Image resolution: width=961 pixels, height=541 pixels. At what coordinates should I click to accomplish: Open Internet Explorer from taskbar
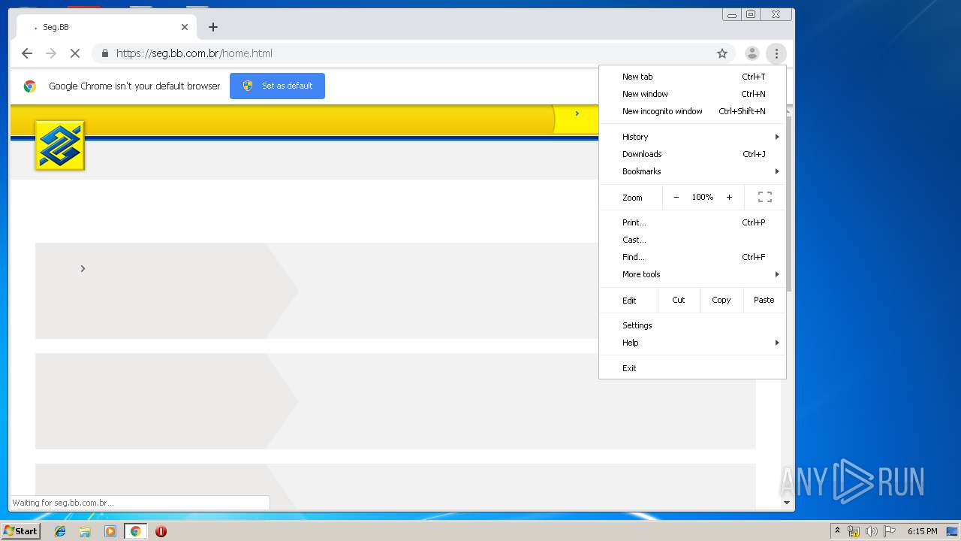60,531
